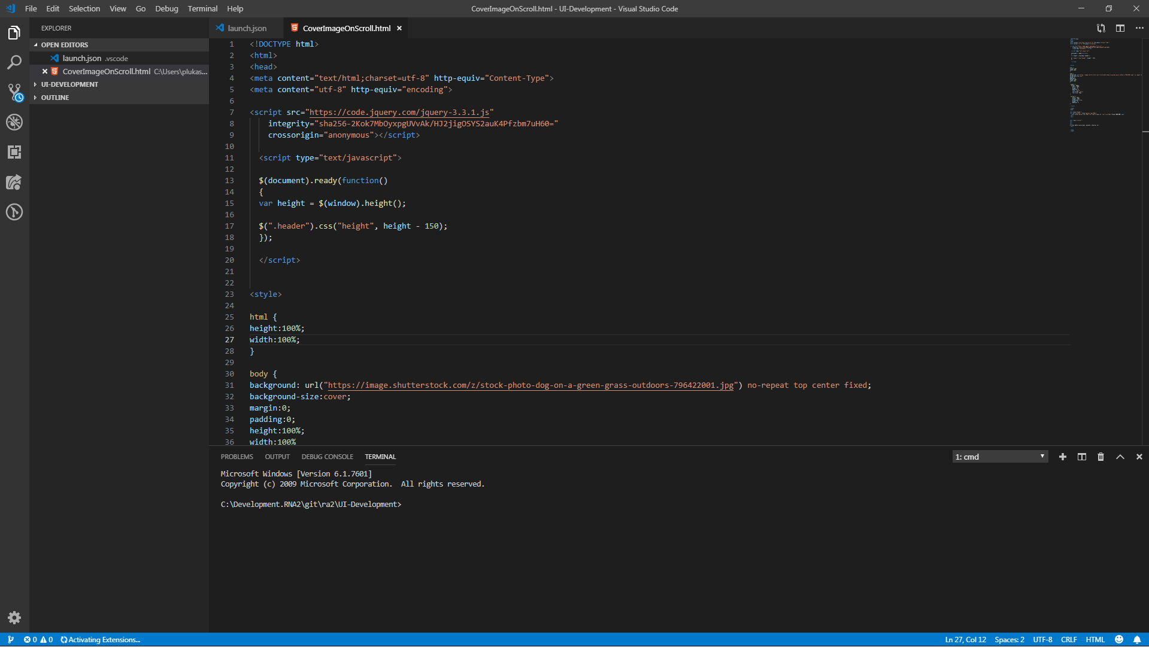The height and width of the screenshot is (647, 1149).
Task: Select CoverImageOnScroll.html in Open Editors
Action: (119, 71)
